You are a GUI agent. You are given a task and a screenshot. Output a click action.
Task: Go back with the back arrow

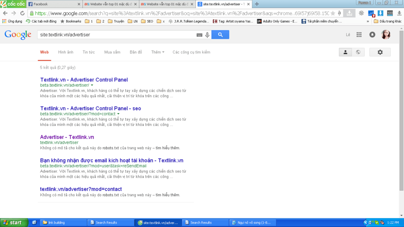point(5,13)
